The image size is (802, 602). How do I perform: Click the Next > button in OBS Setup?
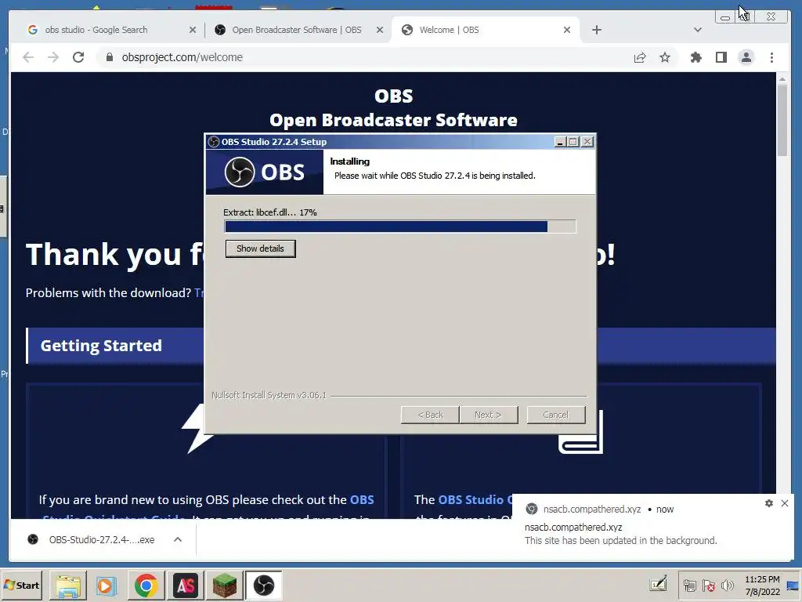point(489,415)
